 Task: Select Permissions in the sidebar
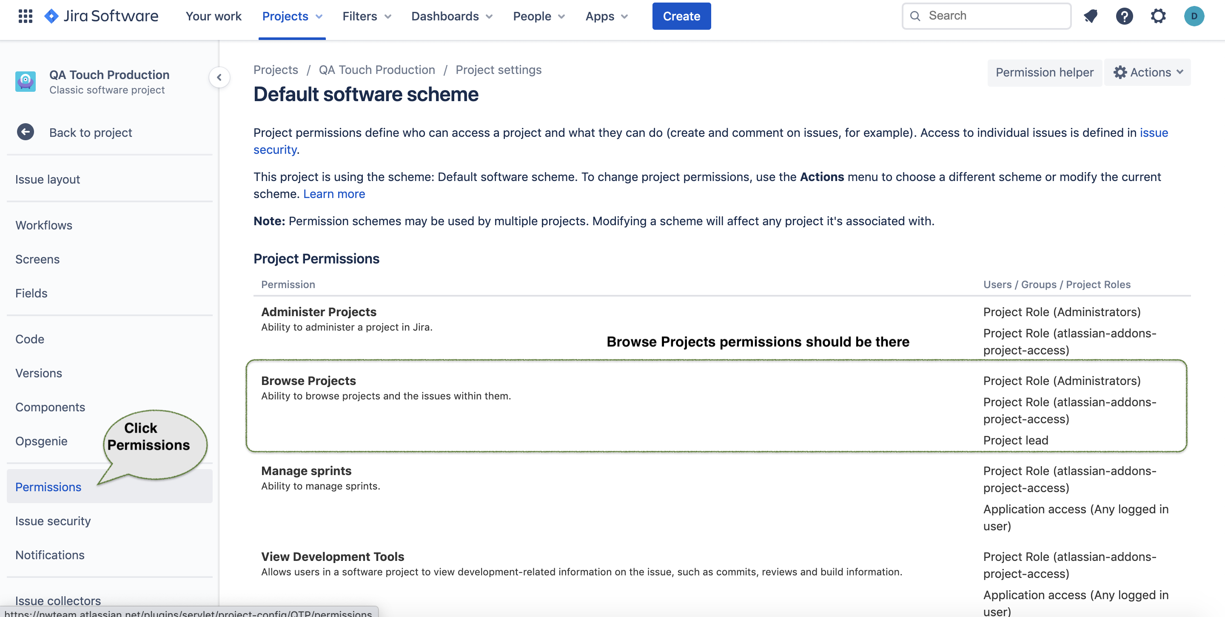click(109, 487)
